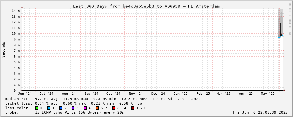The image size is (293, 117).
Task: Click the 10 m y-axis label
Action: 16,34
